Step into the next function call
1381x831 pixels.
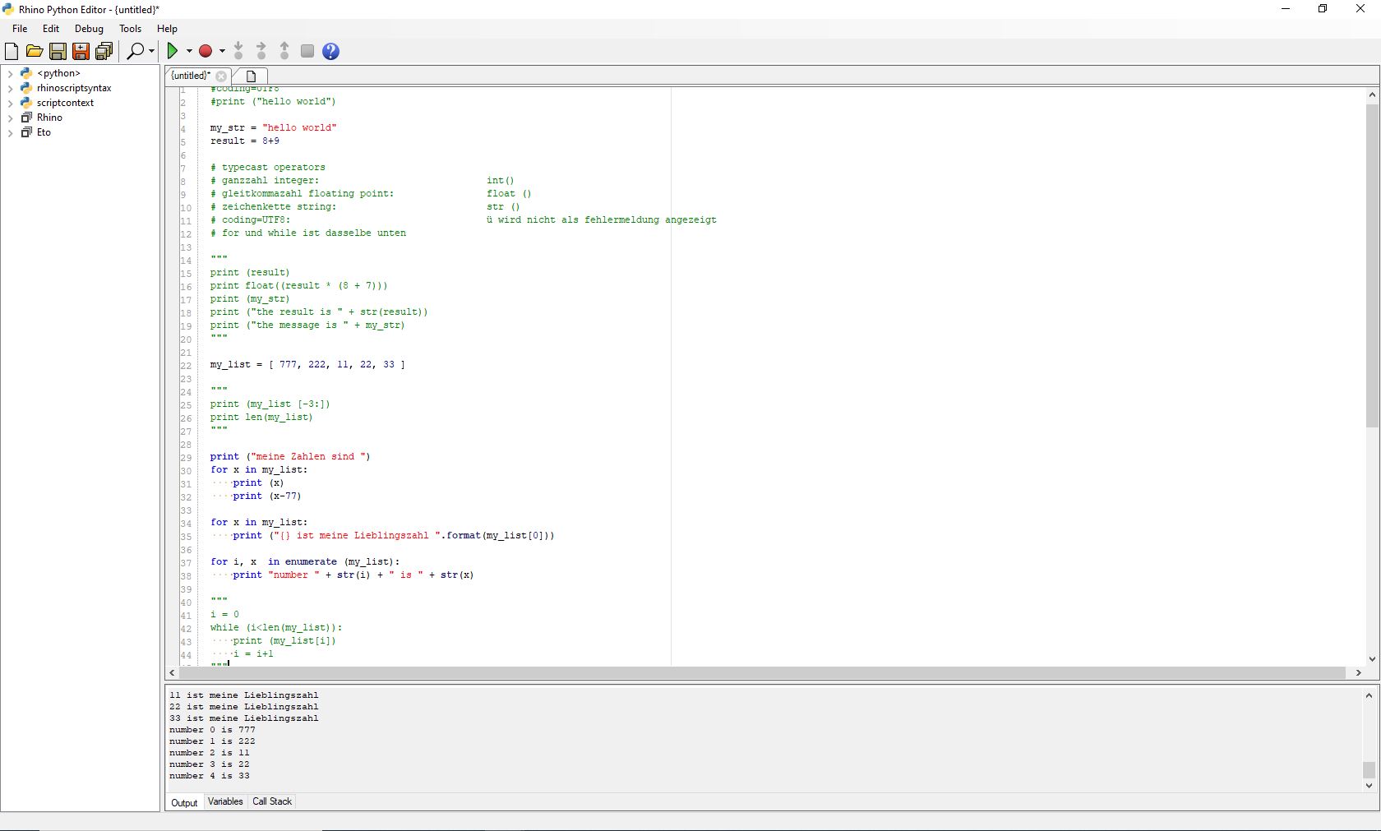click(x=238, y=51)
